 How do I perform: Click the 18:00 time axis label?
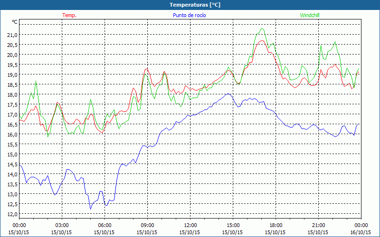tap(276, 226)
